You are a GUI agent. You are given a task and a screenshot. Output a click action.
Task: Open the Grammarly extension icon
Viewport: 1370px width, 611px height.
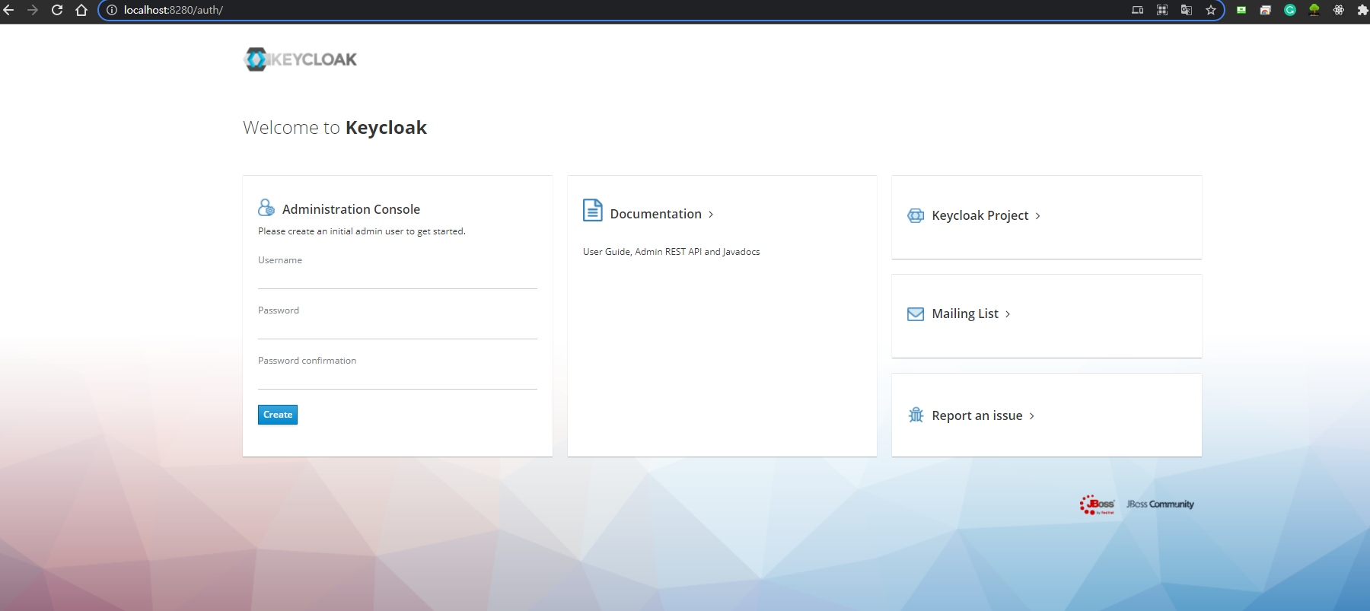pyautogui.click(x=1290, y=10)
